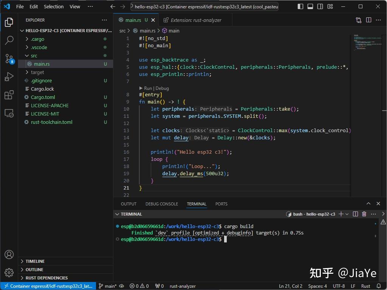
Task: Split the terminal pane
Action: (x=355, y=214)
